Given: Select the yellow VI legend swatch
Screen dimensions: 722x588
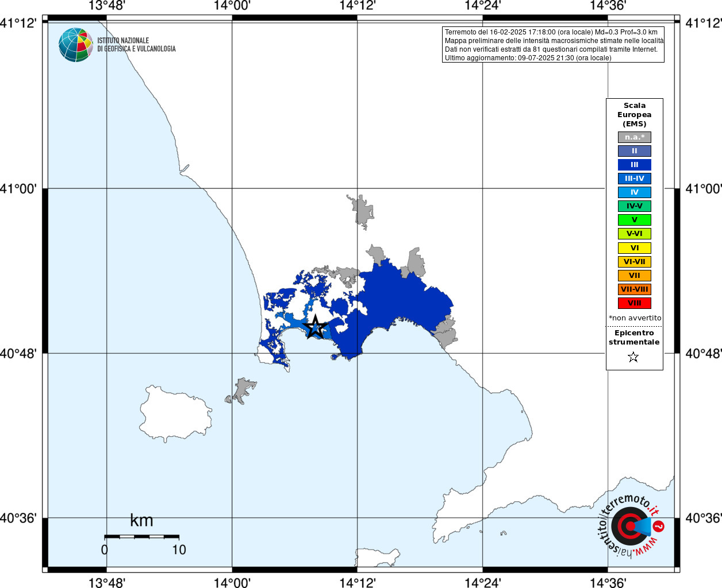Looking at the screenshot, I should tap(635, 248).
